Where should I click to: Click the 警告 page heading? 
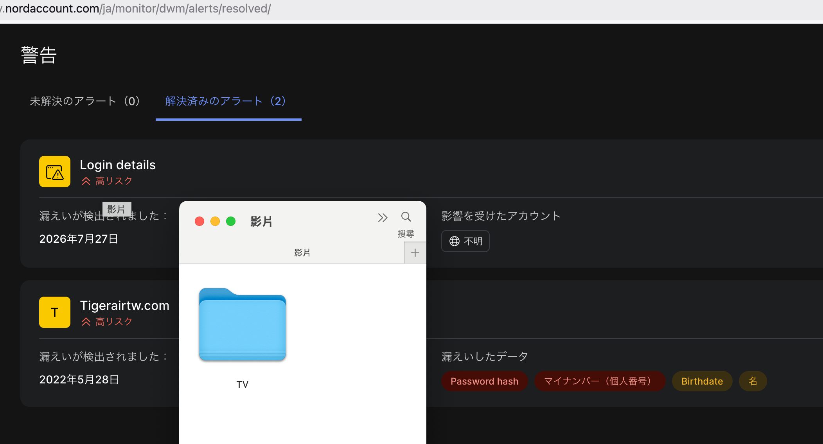pos(39,55)
